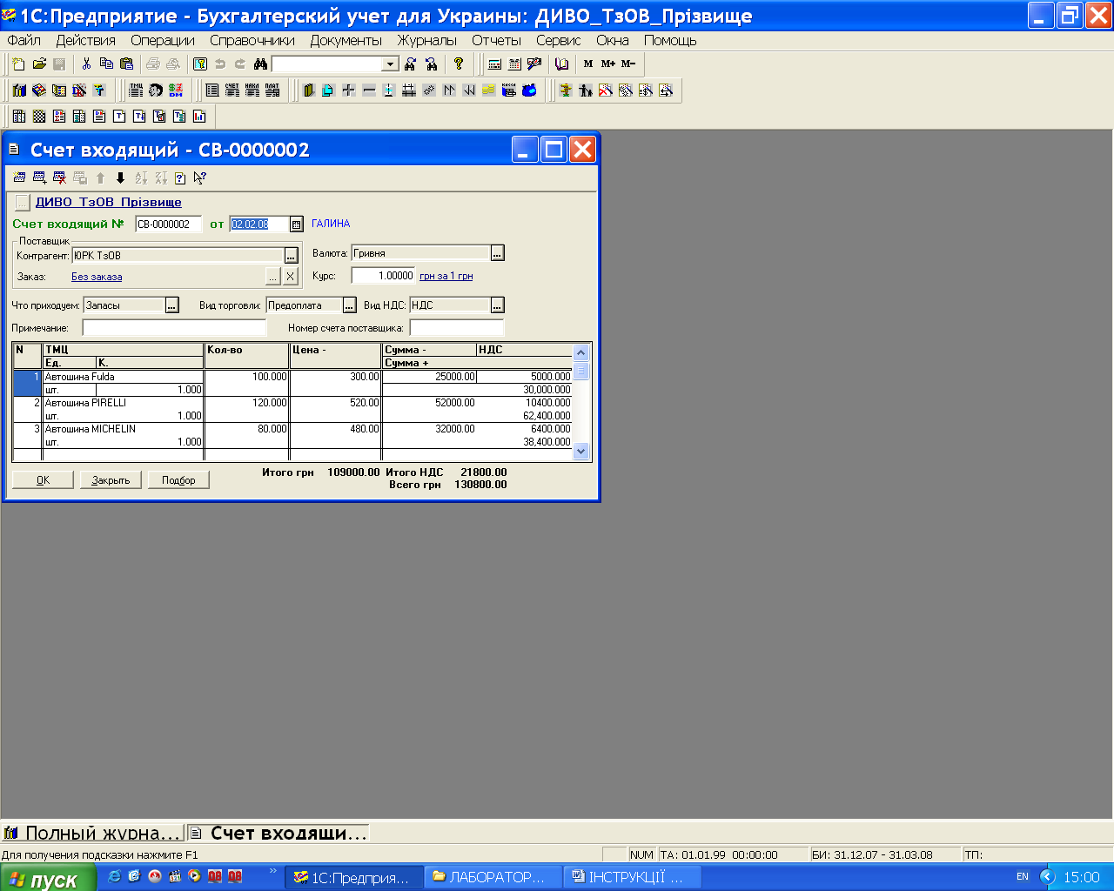
Task: Click the $DM currency toolbar icon
Action: point(176,90)
